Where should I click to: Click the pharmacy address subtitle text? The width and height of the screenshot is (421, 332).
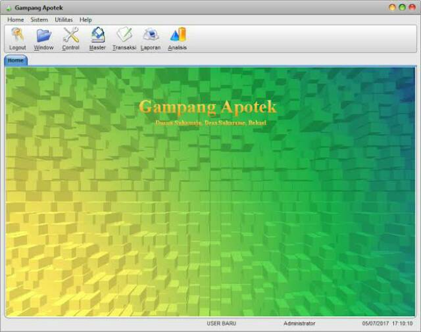click(x=210, y=122)
